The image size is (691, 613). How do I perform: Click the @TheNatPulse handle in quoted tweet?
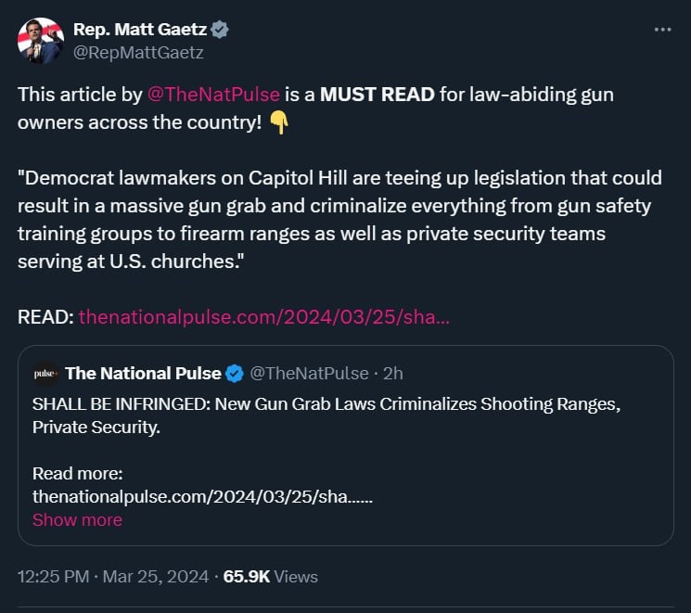(311, 374)
